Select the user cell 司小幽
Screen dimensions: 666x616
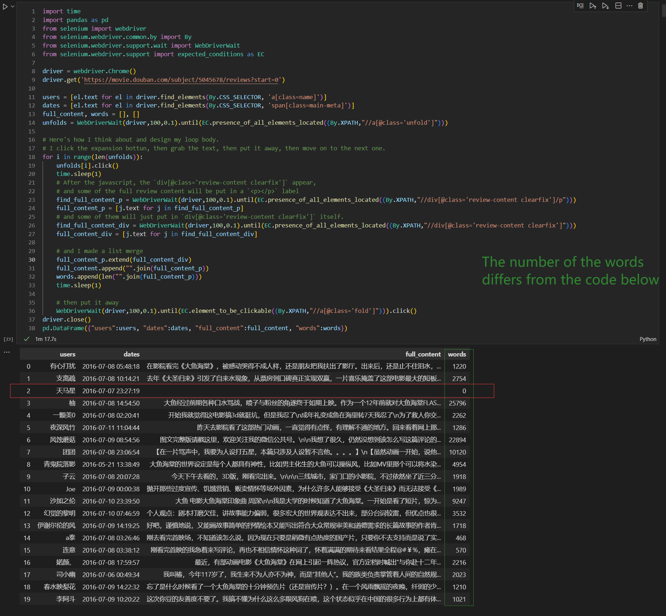pyautogui.click(x=66, y=575)
